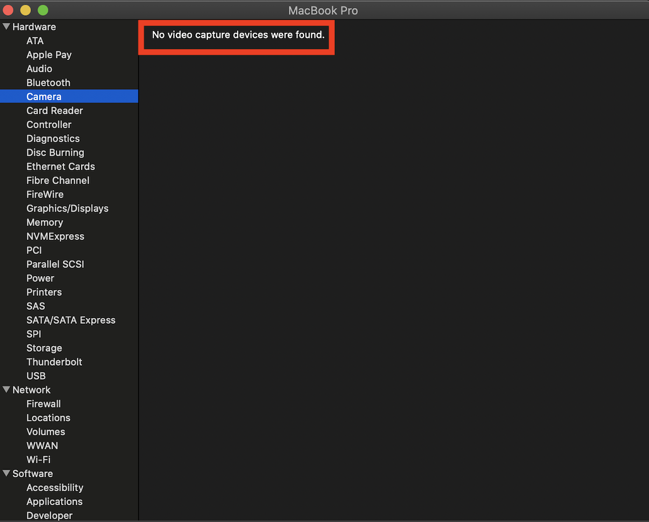Select ATA in the sidebar
This screenshot has width=649, height=522.
[35, 41]
